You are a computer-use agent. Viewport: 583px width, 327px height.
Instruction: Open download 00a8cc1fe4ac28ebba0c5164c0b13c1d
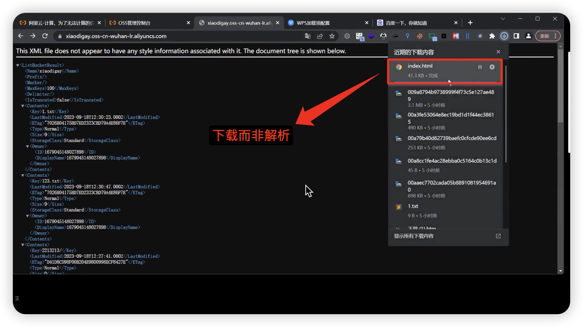(x=445, y=165)
